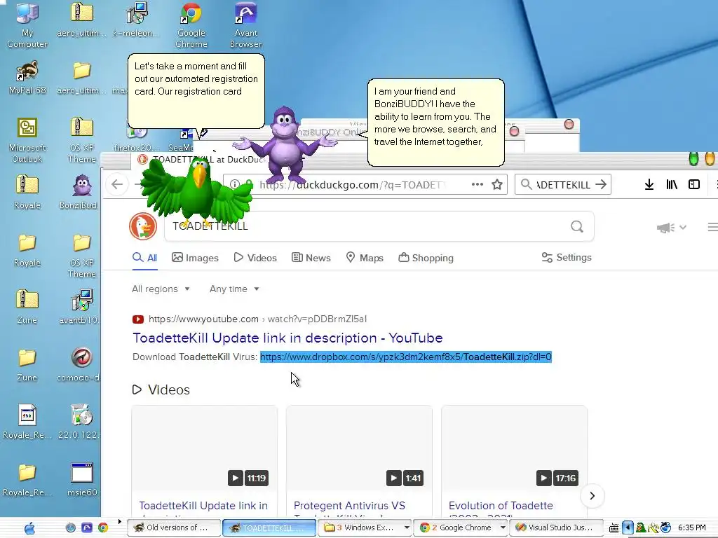Switch to Shopping search tab

(426, 258)
